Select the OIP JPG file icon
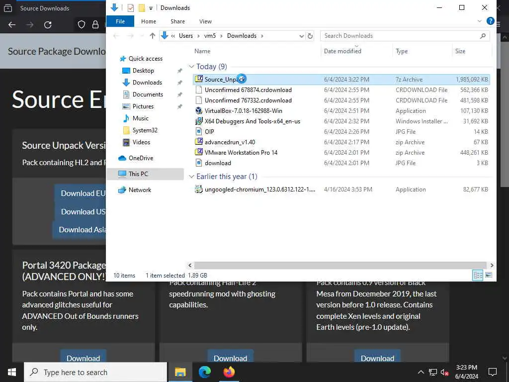The width and height of the screenshot is (509, 382). (x=199, y=131)
